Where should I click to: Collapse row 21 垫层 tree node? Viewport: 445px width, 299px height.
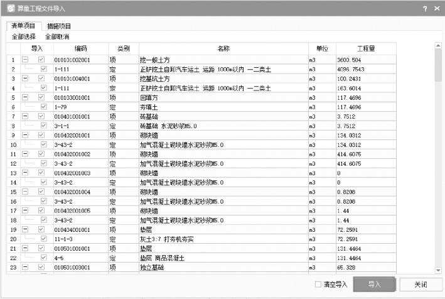tap(25, 248)
